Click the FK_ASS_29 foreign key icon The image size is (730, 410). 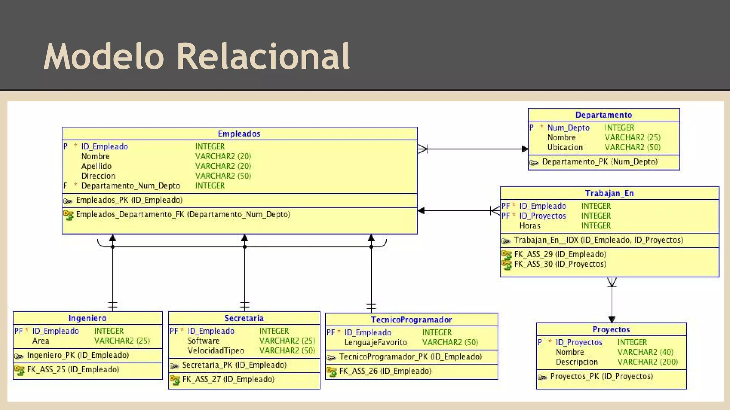click(507, 255)
